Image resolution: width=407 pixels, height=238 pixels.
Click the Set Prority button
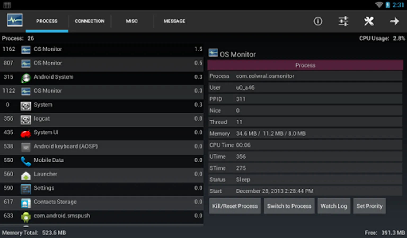coord(369,206)
